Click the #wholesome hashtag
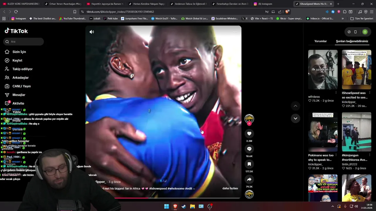The height and width of the screenshot is (211, 376). 176,188
